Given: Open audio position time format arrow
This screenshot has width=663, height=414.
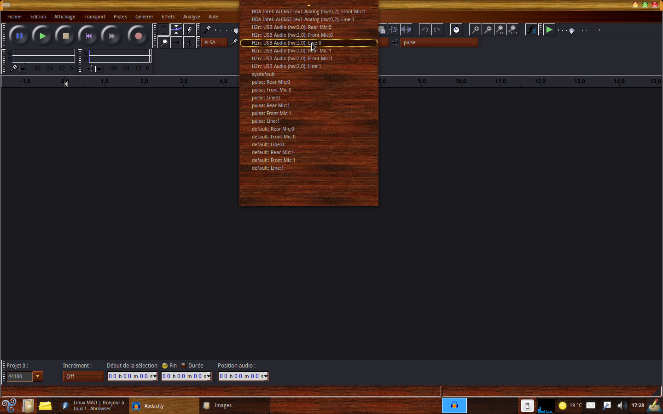Looking at the screenshot, I should [266, 376].
